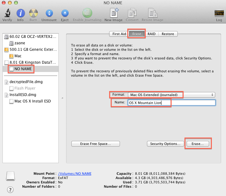Click the Used value 3.71 GB

(x=160, y=182)
